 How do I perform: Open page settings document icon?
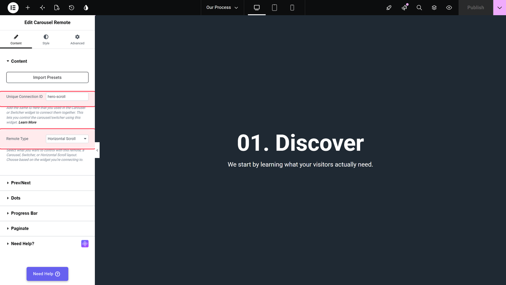point(57,8)
